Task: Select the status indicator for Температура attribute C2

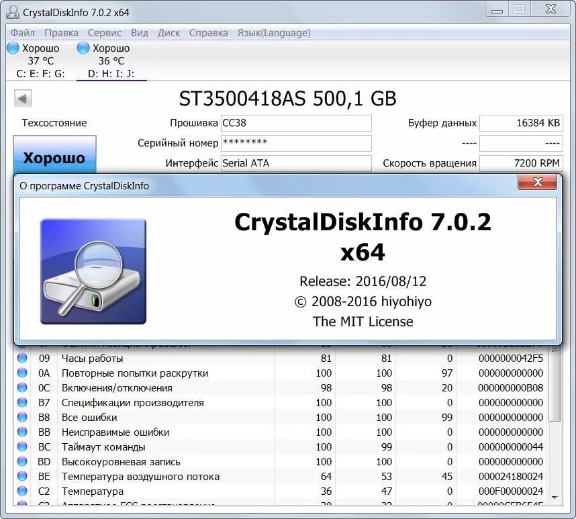Action: (20, 491)
